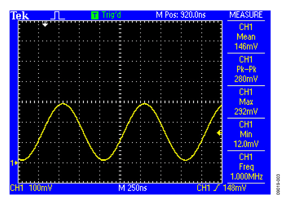
Task: Open the CH1 Min measurement entry
Action: click(x=246, y=134)
